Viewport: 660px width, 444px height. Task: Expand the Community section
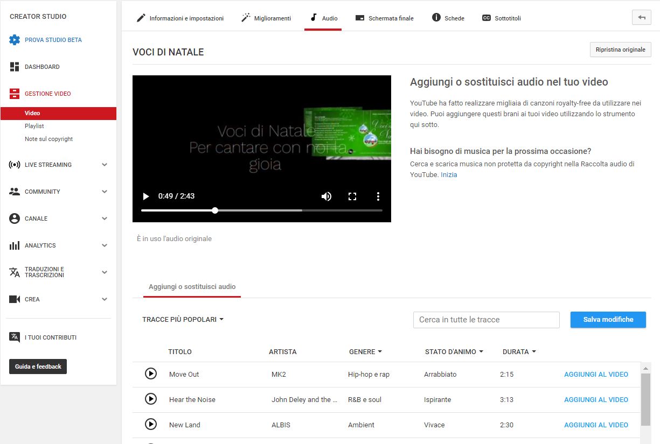coord(105,192)
